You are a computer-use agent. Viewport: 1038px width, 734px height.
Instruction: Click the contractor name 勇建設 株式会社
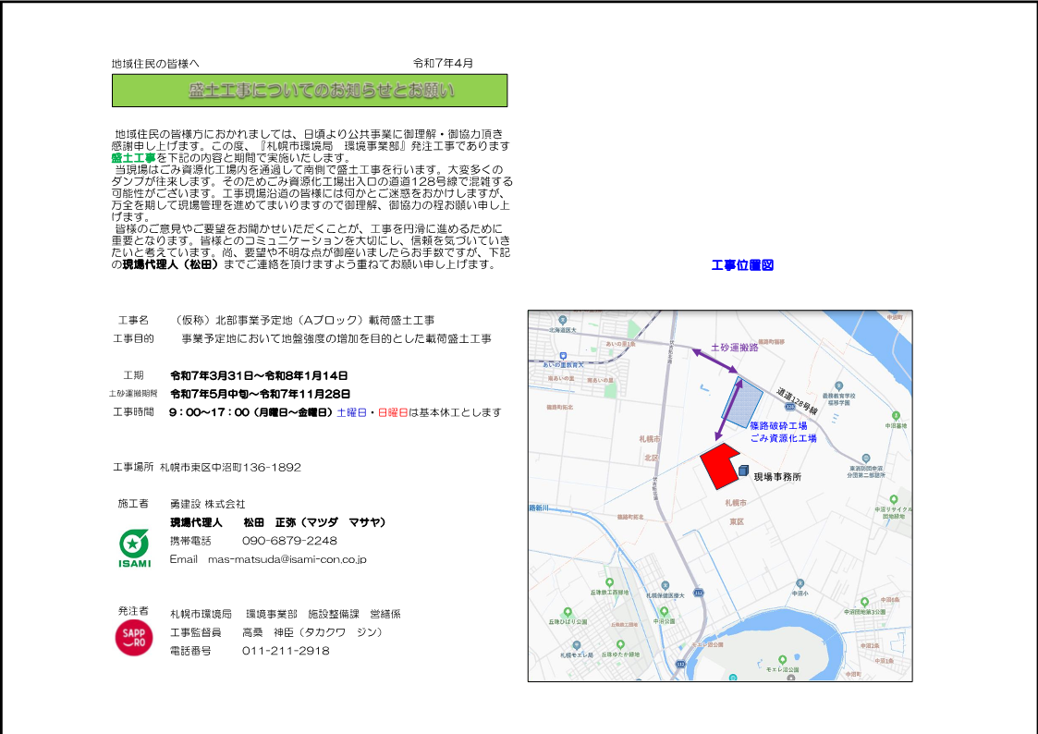point(207,505)
